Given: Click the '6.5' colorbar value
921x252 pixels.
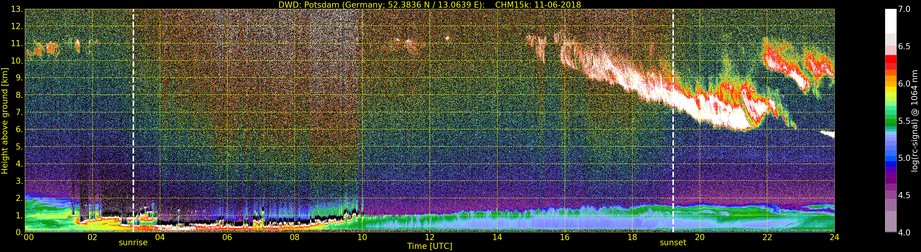Looking at the screenshot, I should [904, 46].
